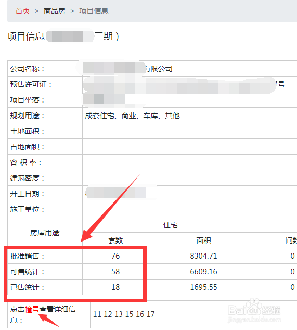Select the 开工日期 label
This screenshot has height=330, width=297.
point(28,194)
